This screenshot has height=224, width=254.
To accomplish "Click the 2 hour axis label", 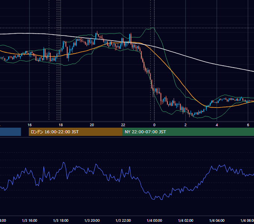I will point(186,125).
